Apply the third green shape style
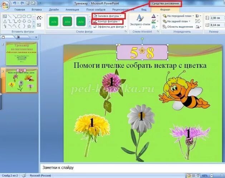The height and width of the screenshot is (178, 225). point(81,22)
